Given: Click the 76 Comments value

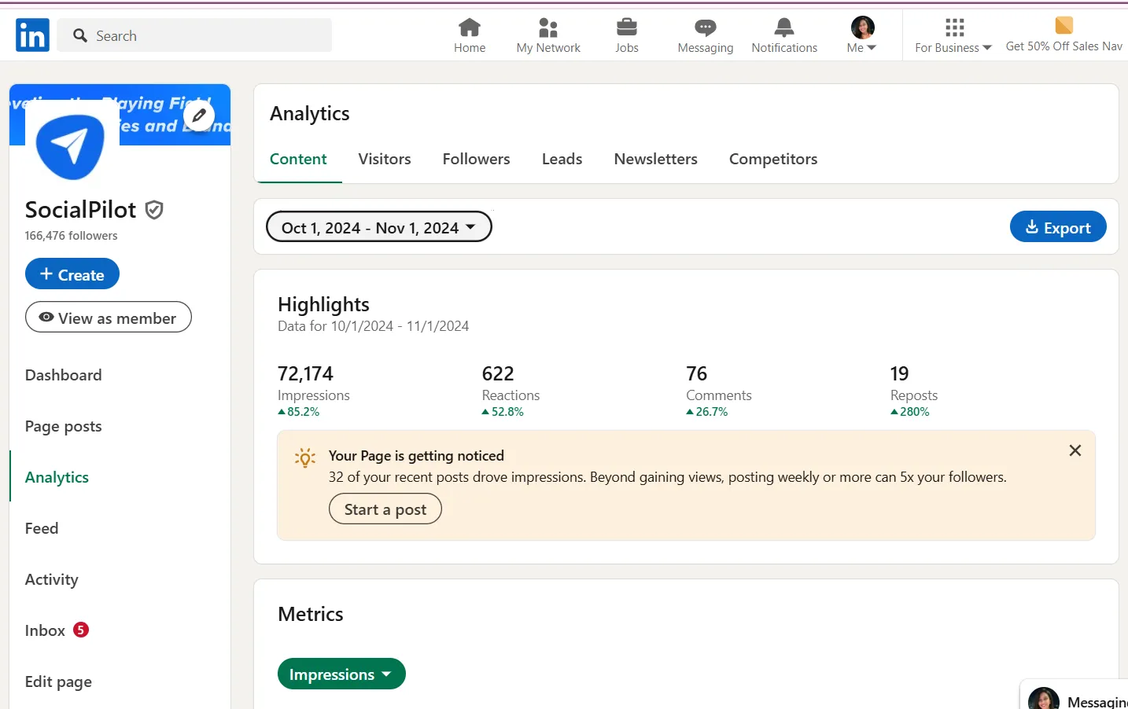Looking at the screenshot, I should (697, 373).
